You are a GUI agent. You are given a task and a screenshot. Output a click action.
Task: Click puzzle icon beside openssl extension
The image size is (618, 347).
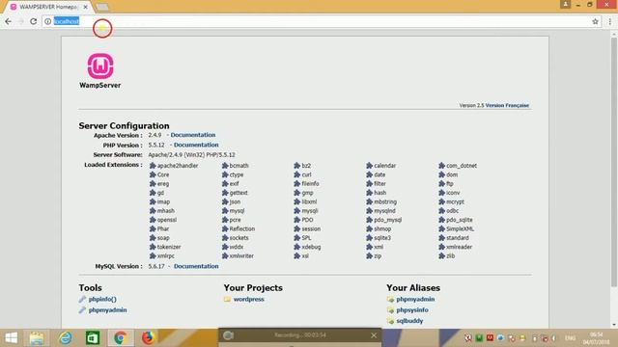tap(153, 220)
